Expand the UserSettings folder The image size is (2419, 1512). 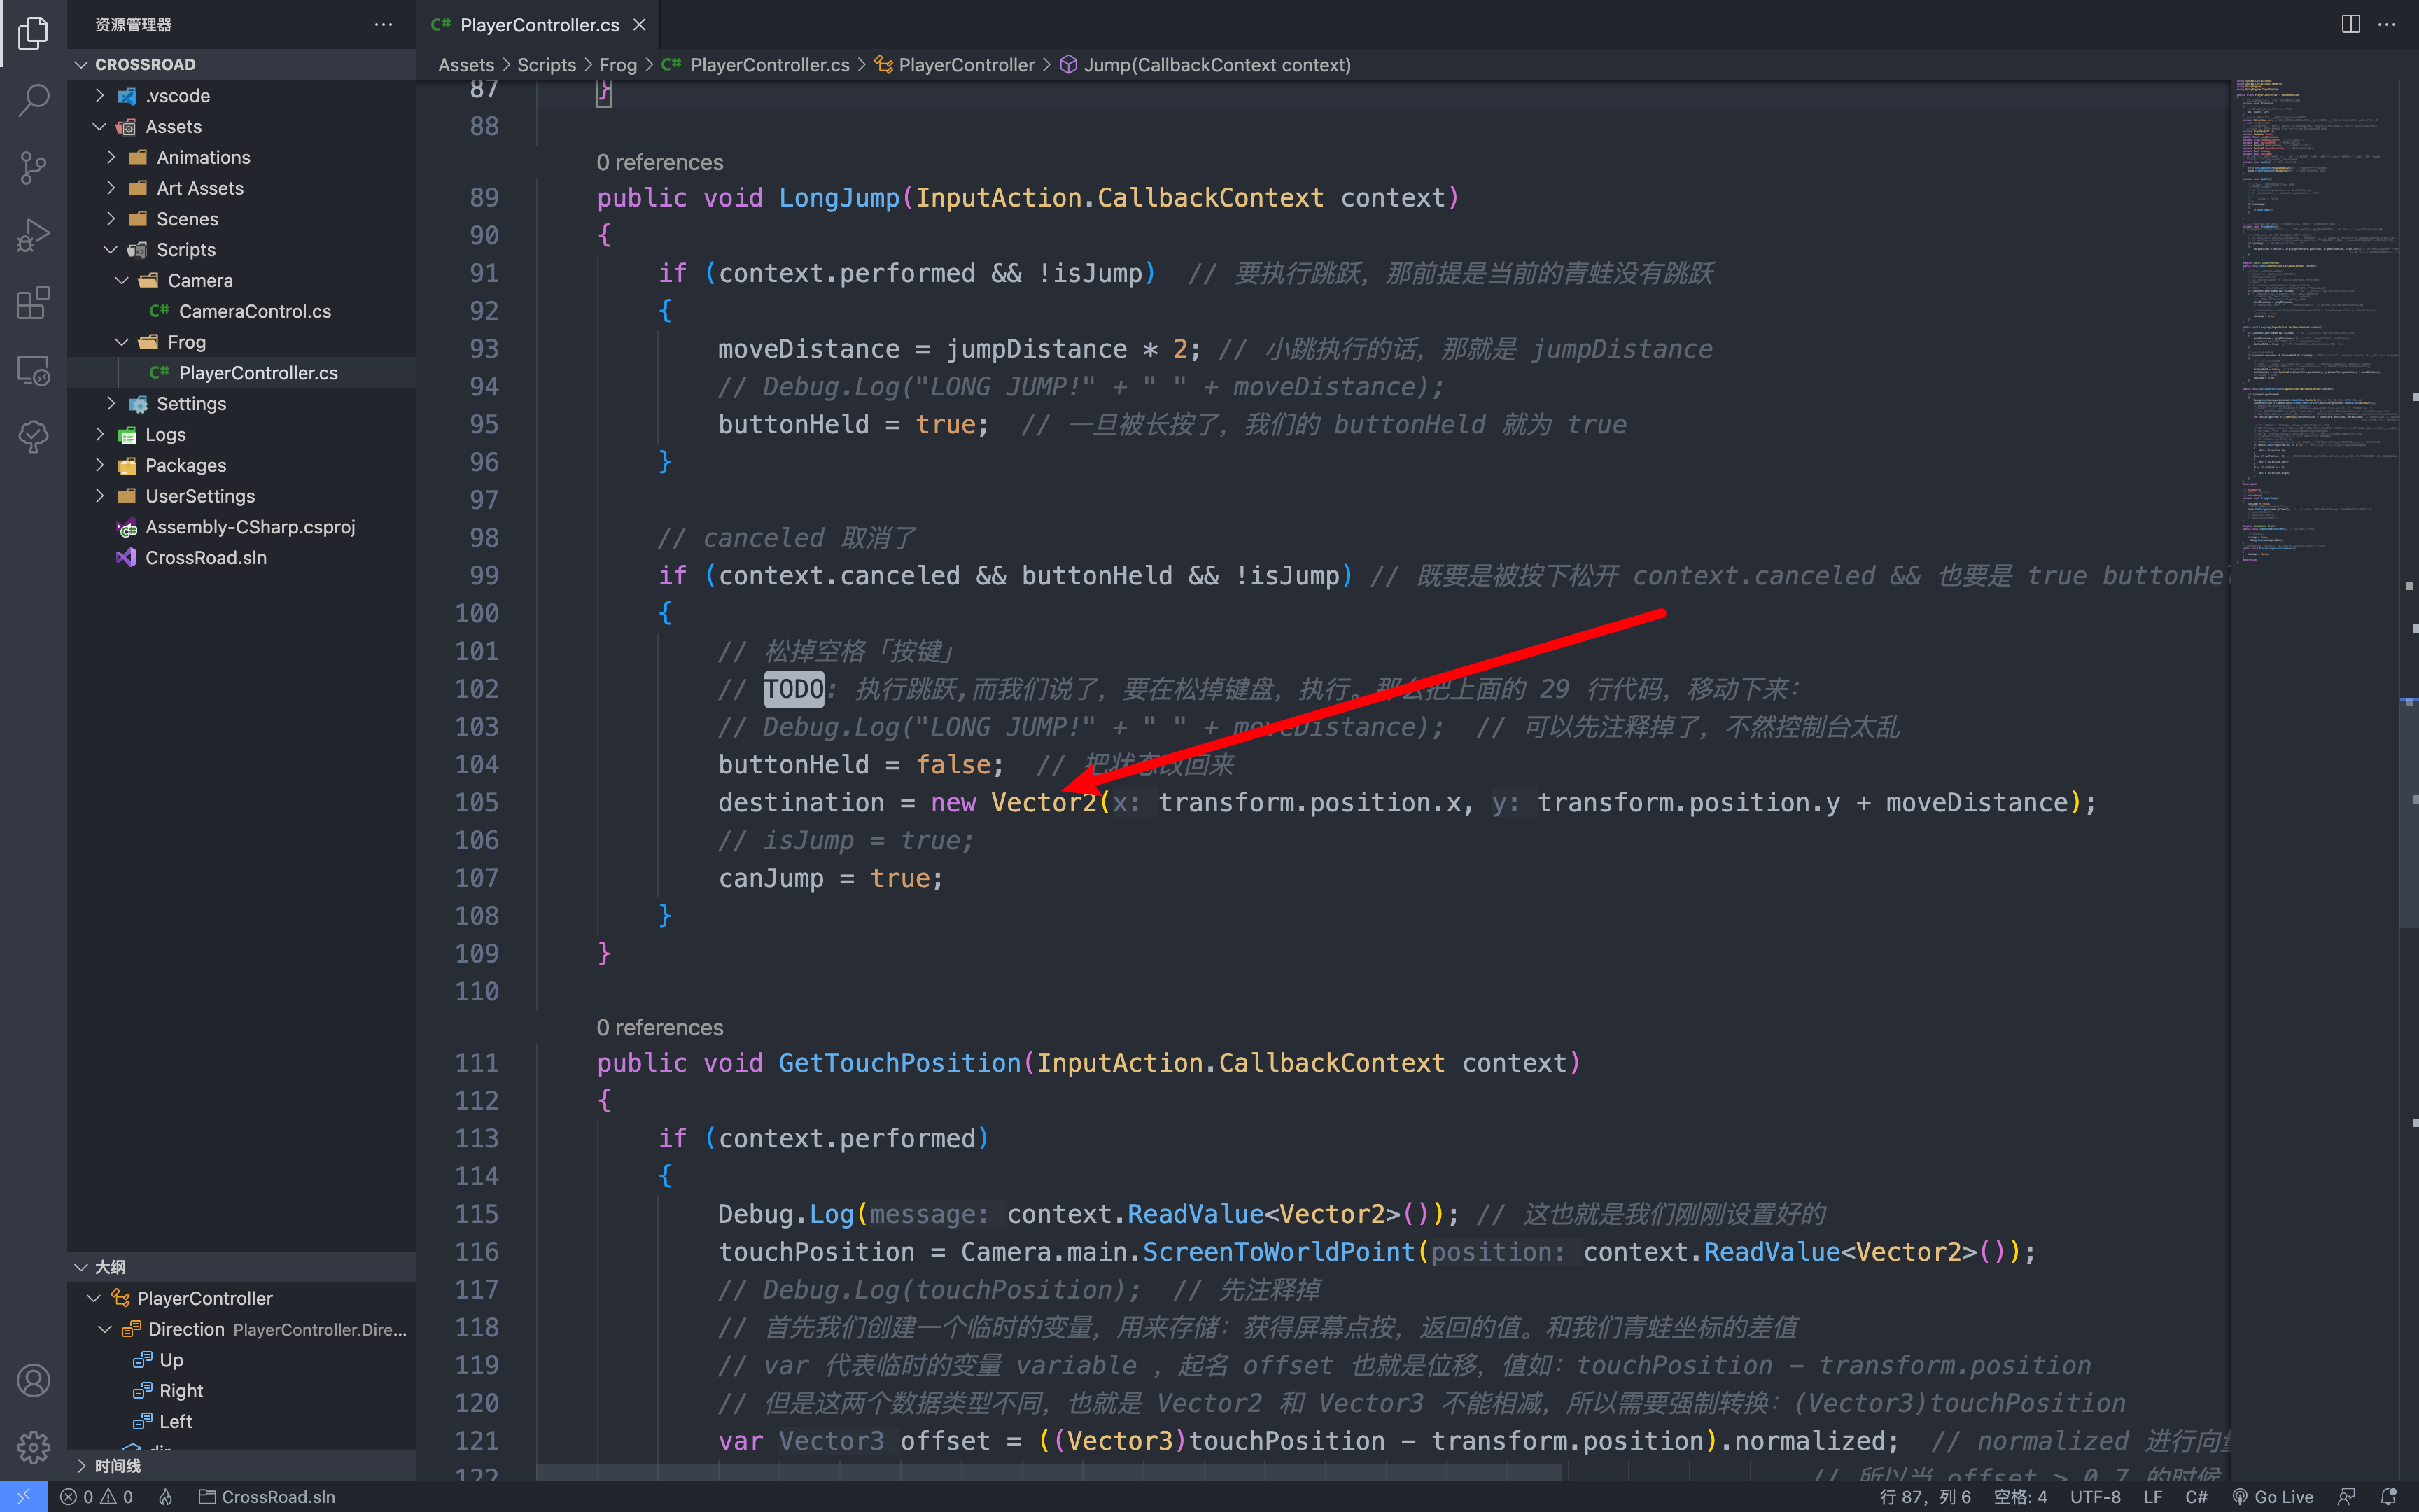(x=100, y=496)
